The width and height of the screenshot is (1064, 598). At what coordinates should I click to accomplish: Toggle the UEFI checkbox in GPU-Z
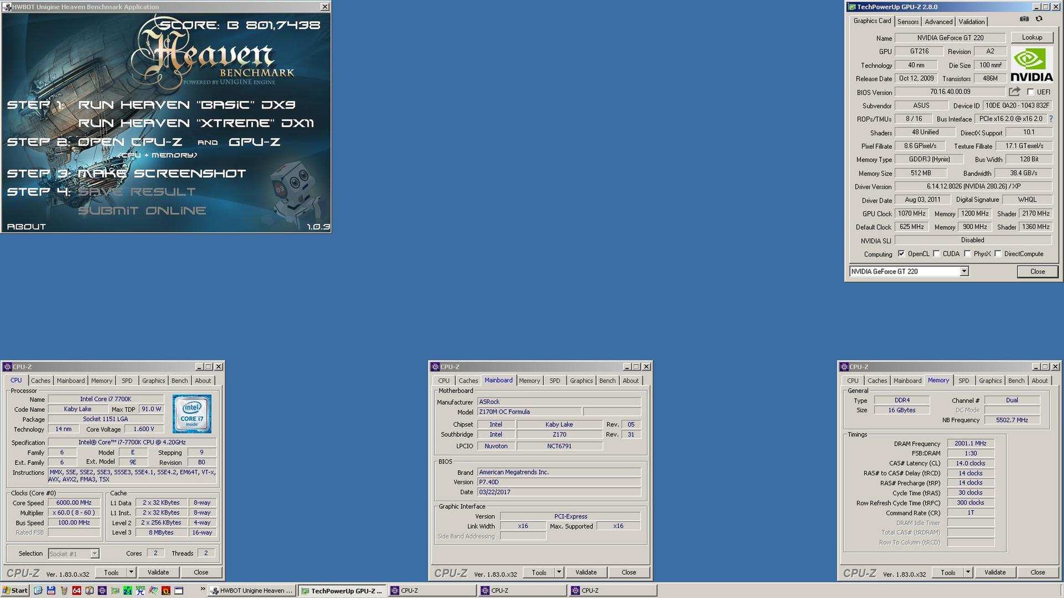click(x=1030, y=92)
